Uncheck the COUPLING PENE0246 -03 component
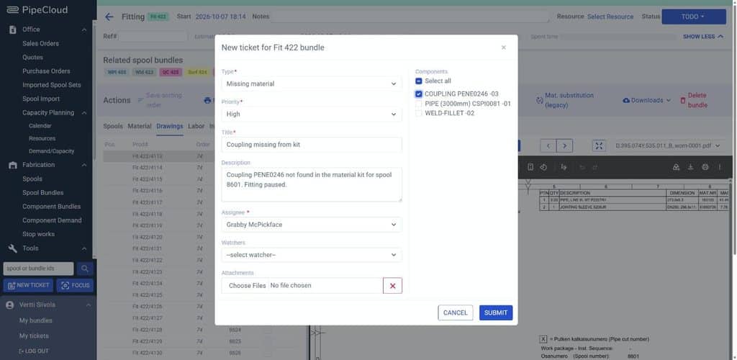The image size is (737, 360). (x=419, y=94)
